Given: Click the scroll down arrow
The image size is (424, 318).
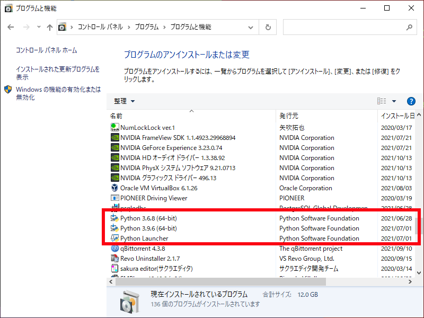Looking at the screenshot, I should point(419,273).
